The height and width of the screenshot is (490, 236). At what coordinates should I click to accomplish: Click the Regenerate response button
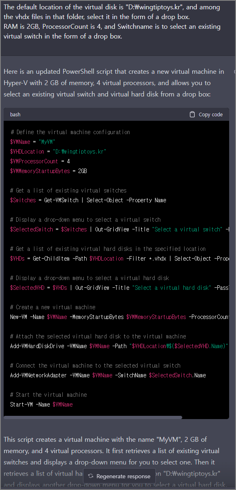coord(120,476)
